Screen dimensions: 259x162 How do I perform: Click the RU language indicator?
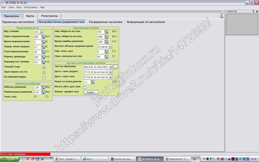point(195,159)
